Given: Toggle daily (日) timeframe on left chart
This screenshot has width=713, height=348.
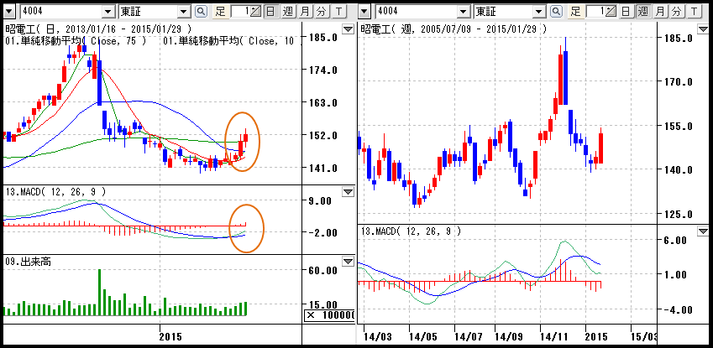Looking at the screenshot, I should 270,12.
